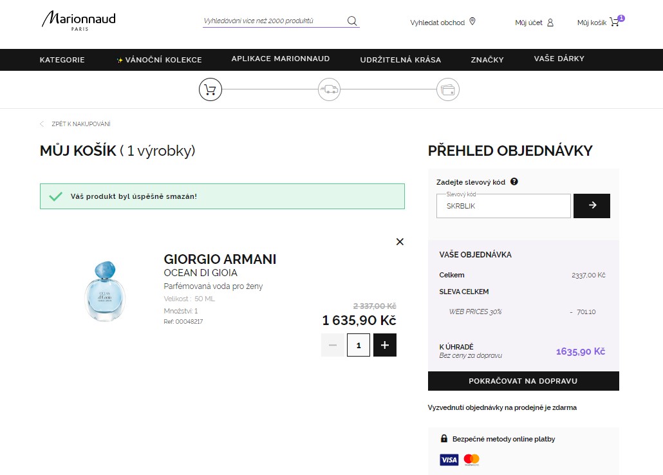Go back via ZPĚT K NAKUPOVÁNÍ

80,124
